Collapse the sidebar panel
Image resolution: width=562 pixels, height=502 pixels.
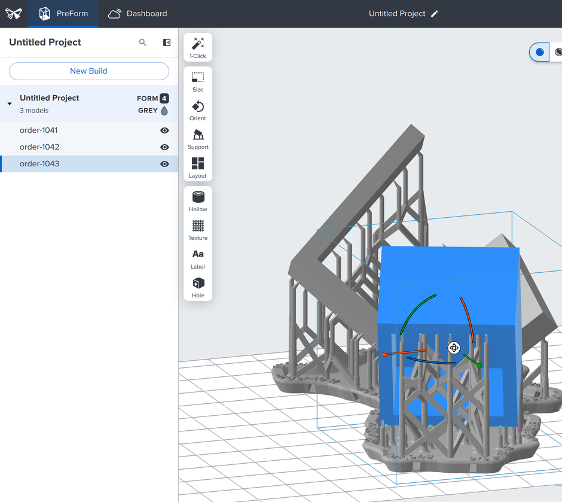click(167, 42)
